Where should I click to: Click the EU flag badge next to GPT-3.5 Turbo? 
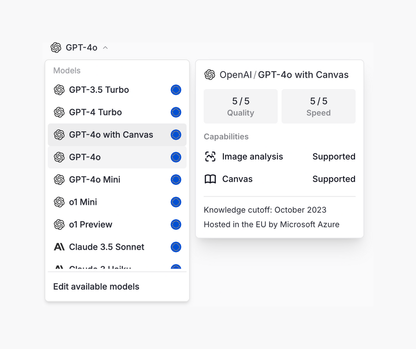pos(176,90)
